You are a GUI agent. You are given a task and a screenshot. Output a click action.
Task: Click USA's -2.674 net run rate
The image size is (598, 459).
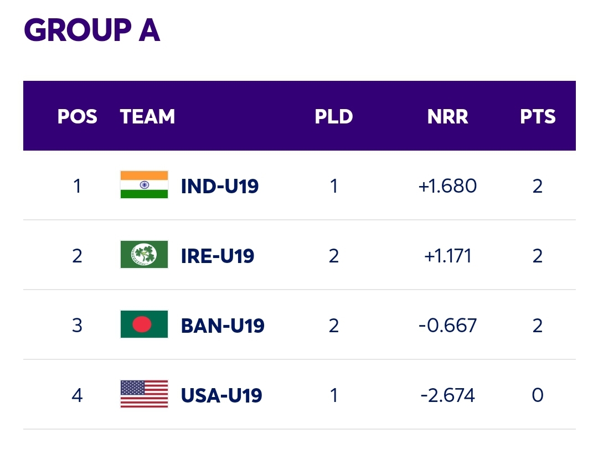pos(448,395)
